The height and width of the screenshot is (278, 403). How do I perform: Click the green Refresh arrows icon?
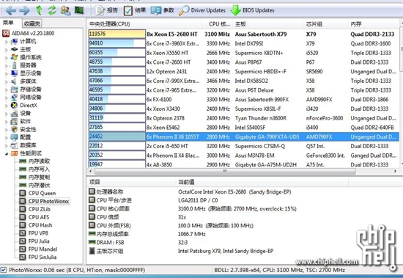coord(52,10)
